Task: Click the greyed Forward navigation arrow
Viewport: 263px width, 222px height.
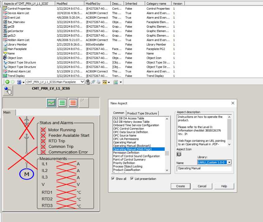Action: coord(13,82)
